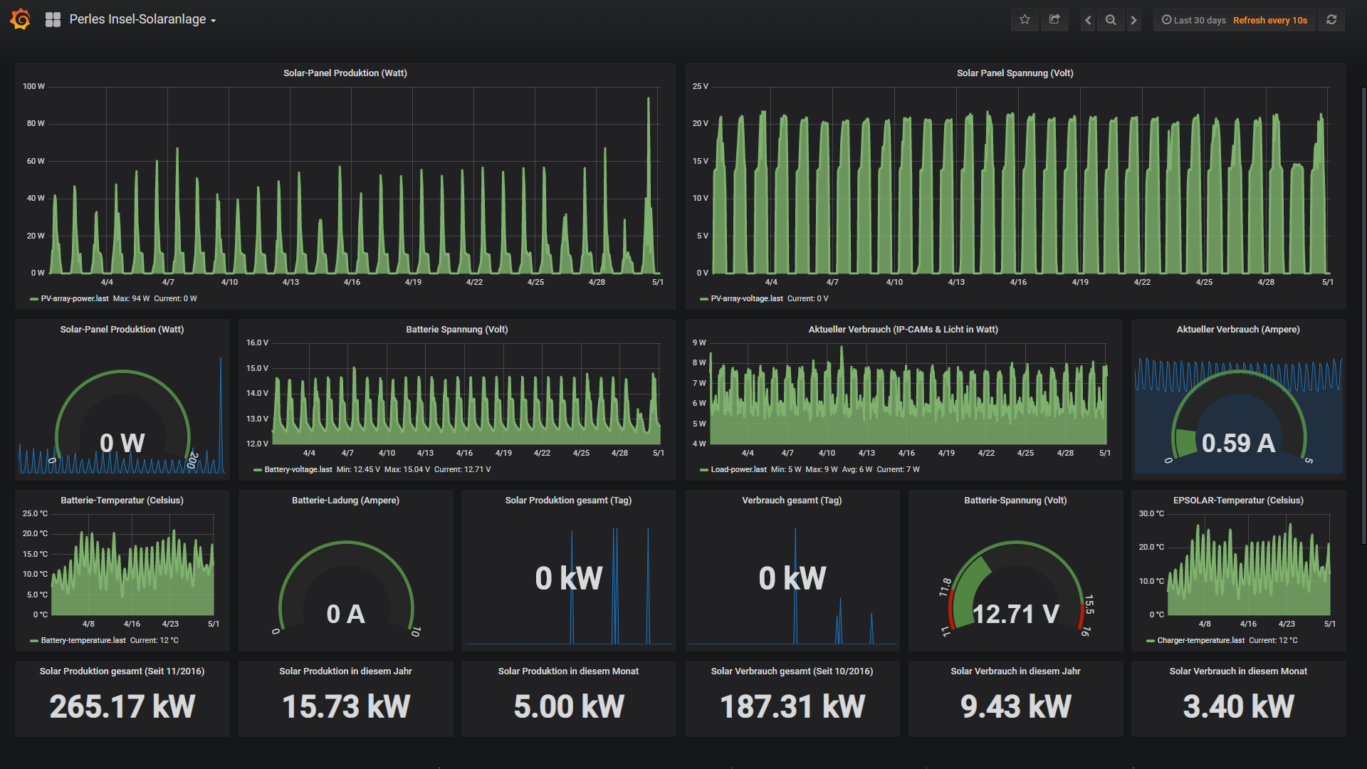Toggle PV-array-power.last legend series
The width and height of the screenshot is (1367, 769).
coord(74,298)
